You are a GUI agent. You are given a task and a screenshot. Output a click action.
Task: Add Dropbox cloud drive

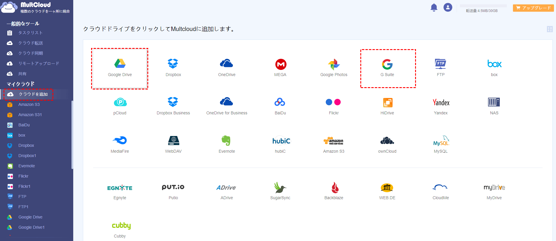pos(173,68)
